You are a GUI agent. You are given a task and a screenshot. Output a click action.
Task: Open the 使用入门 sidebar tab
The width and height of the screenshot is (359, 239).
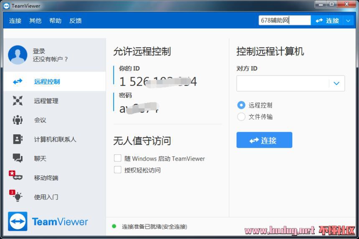[55, 197]
